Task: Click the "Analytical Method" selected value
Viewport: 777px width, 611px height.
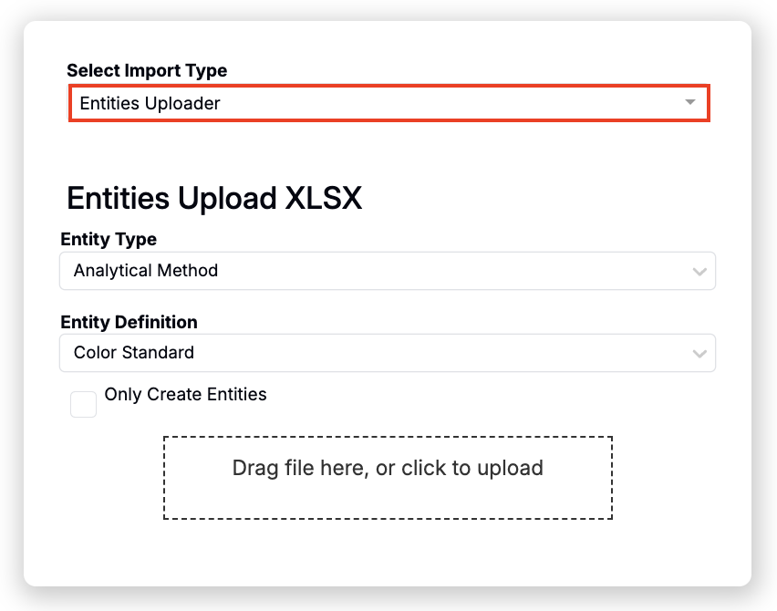Action: [146, 271]
